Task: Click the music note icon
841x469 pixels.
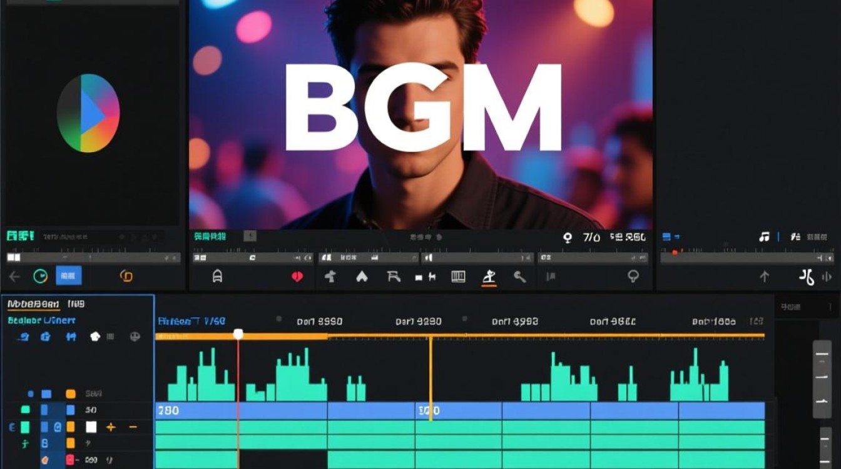Action: click(764, 237)
